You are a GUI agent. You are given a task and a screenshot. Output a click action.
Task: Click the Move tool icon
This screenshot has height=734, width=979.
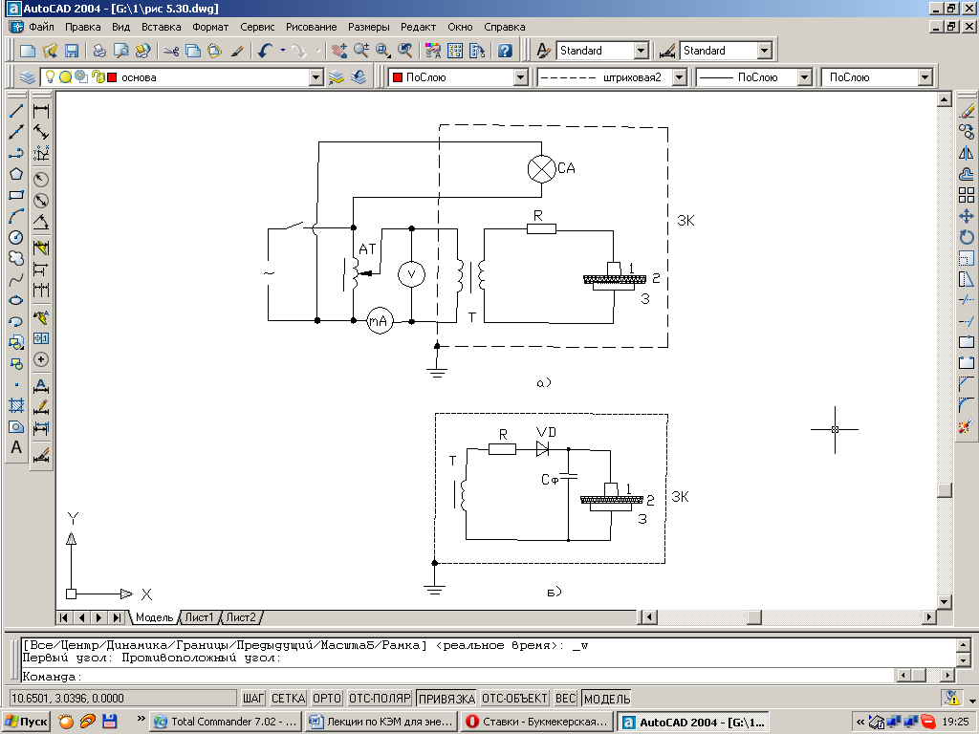click(967, 217)
